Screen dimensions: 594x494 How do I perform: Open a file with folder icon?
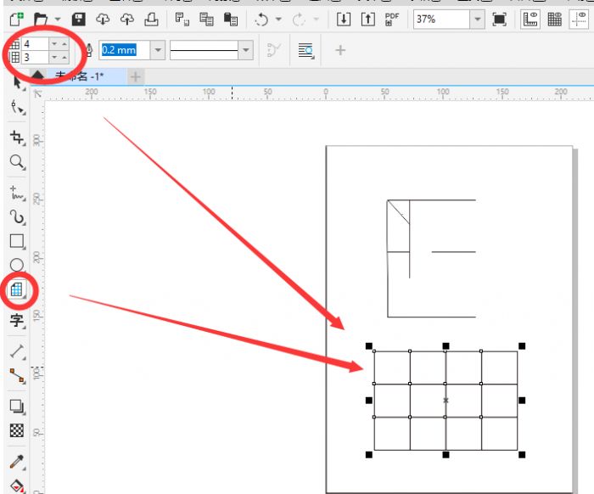(41, 19)
